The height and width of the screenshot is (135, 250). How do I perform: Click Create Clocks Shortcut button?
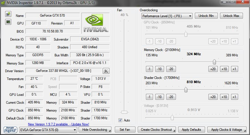point(157,130)
